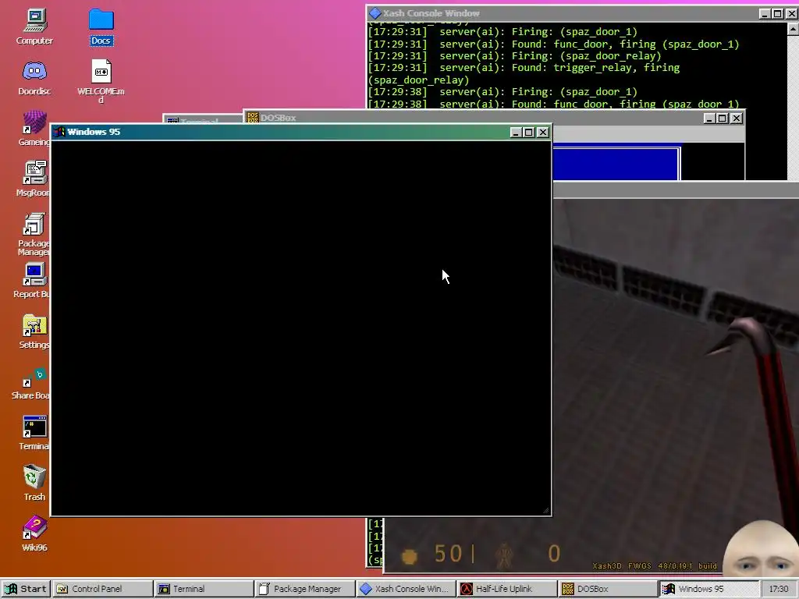This screenshot has width=799, height=599.
Task: Click the Windows 95 title bar icon
Action: [x=59, y=132]
